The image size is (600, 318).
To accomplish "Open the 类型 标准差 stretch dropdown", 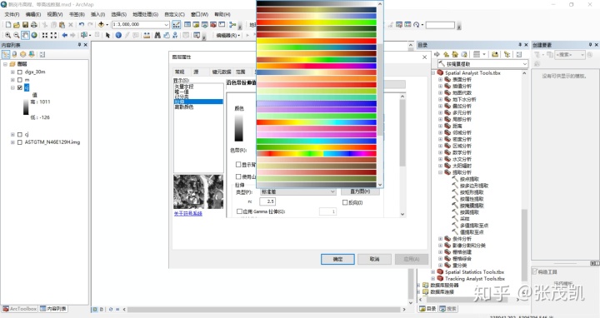I will (x=332, y=191).
